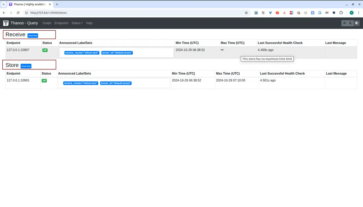The height and width of the screenshot is (207, 363).
Task: Click Announced LabelSets header in Receive table
Action: [x=76, y=43]
